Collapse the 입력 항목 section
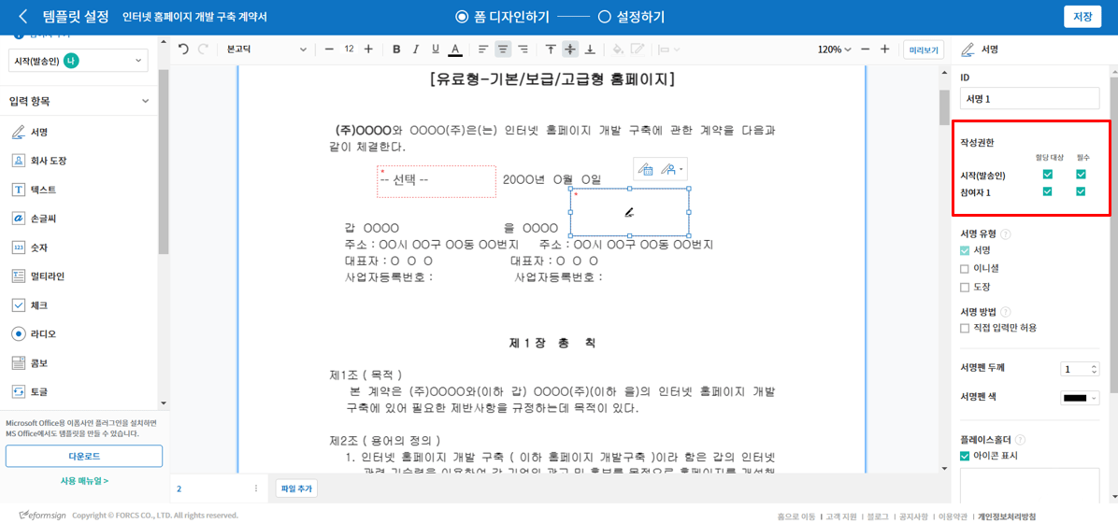Screen dimensions: 1118x523 [x=146, y=102]
